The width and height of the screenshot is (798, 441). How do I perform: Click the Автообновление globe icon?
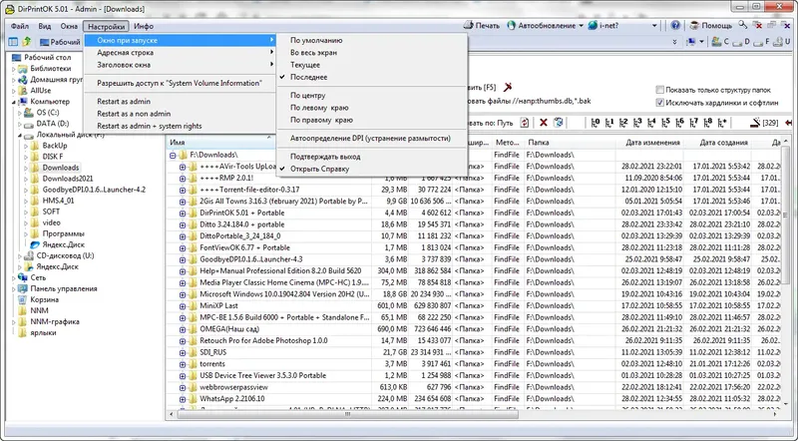pyautogui.click(x=511, y=26)
